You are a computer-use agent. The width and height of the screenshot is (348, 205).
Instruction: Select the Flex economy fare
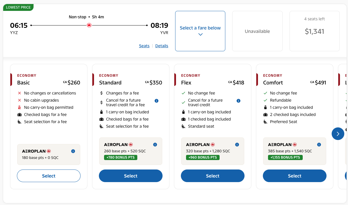[213, 176]
